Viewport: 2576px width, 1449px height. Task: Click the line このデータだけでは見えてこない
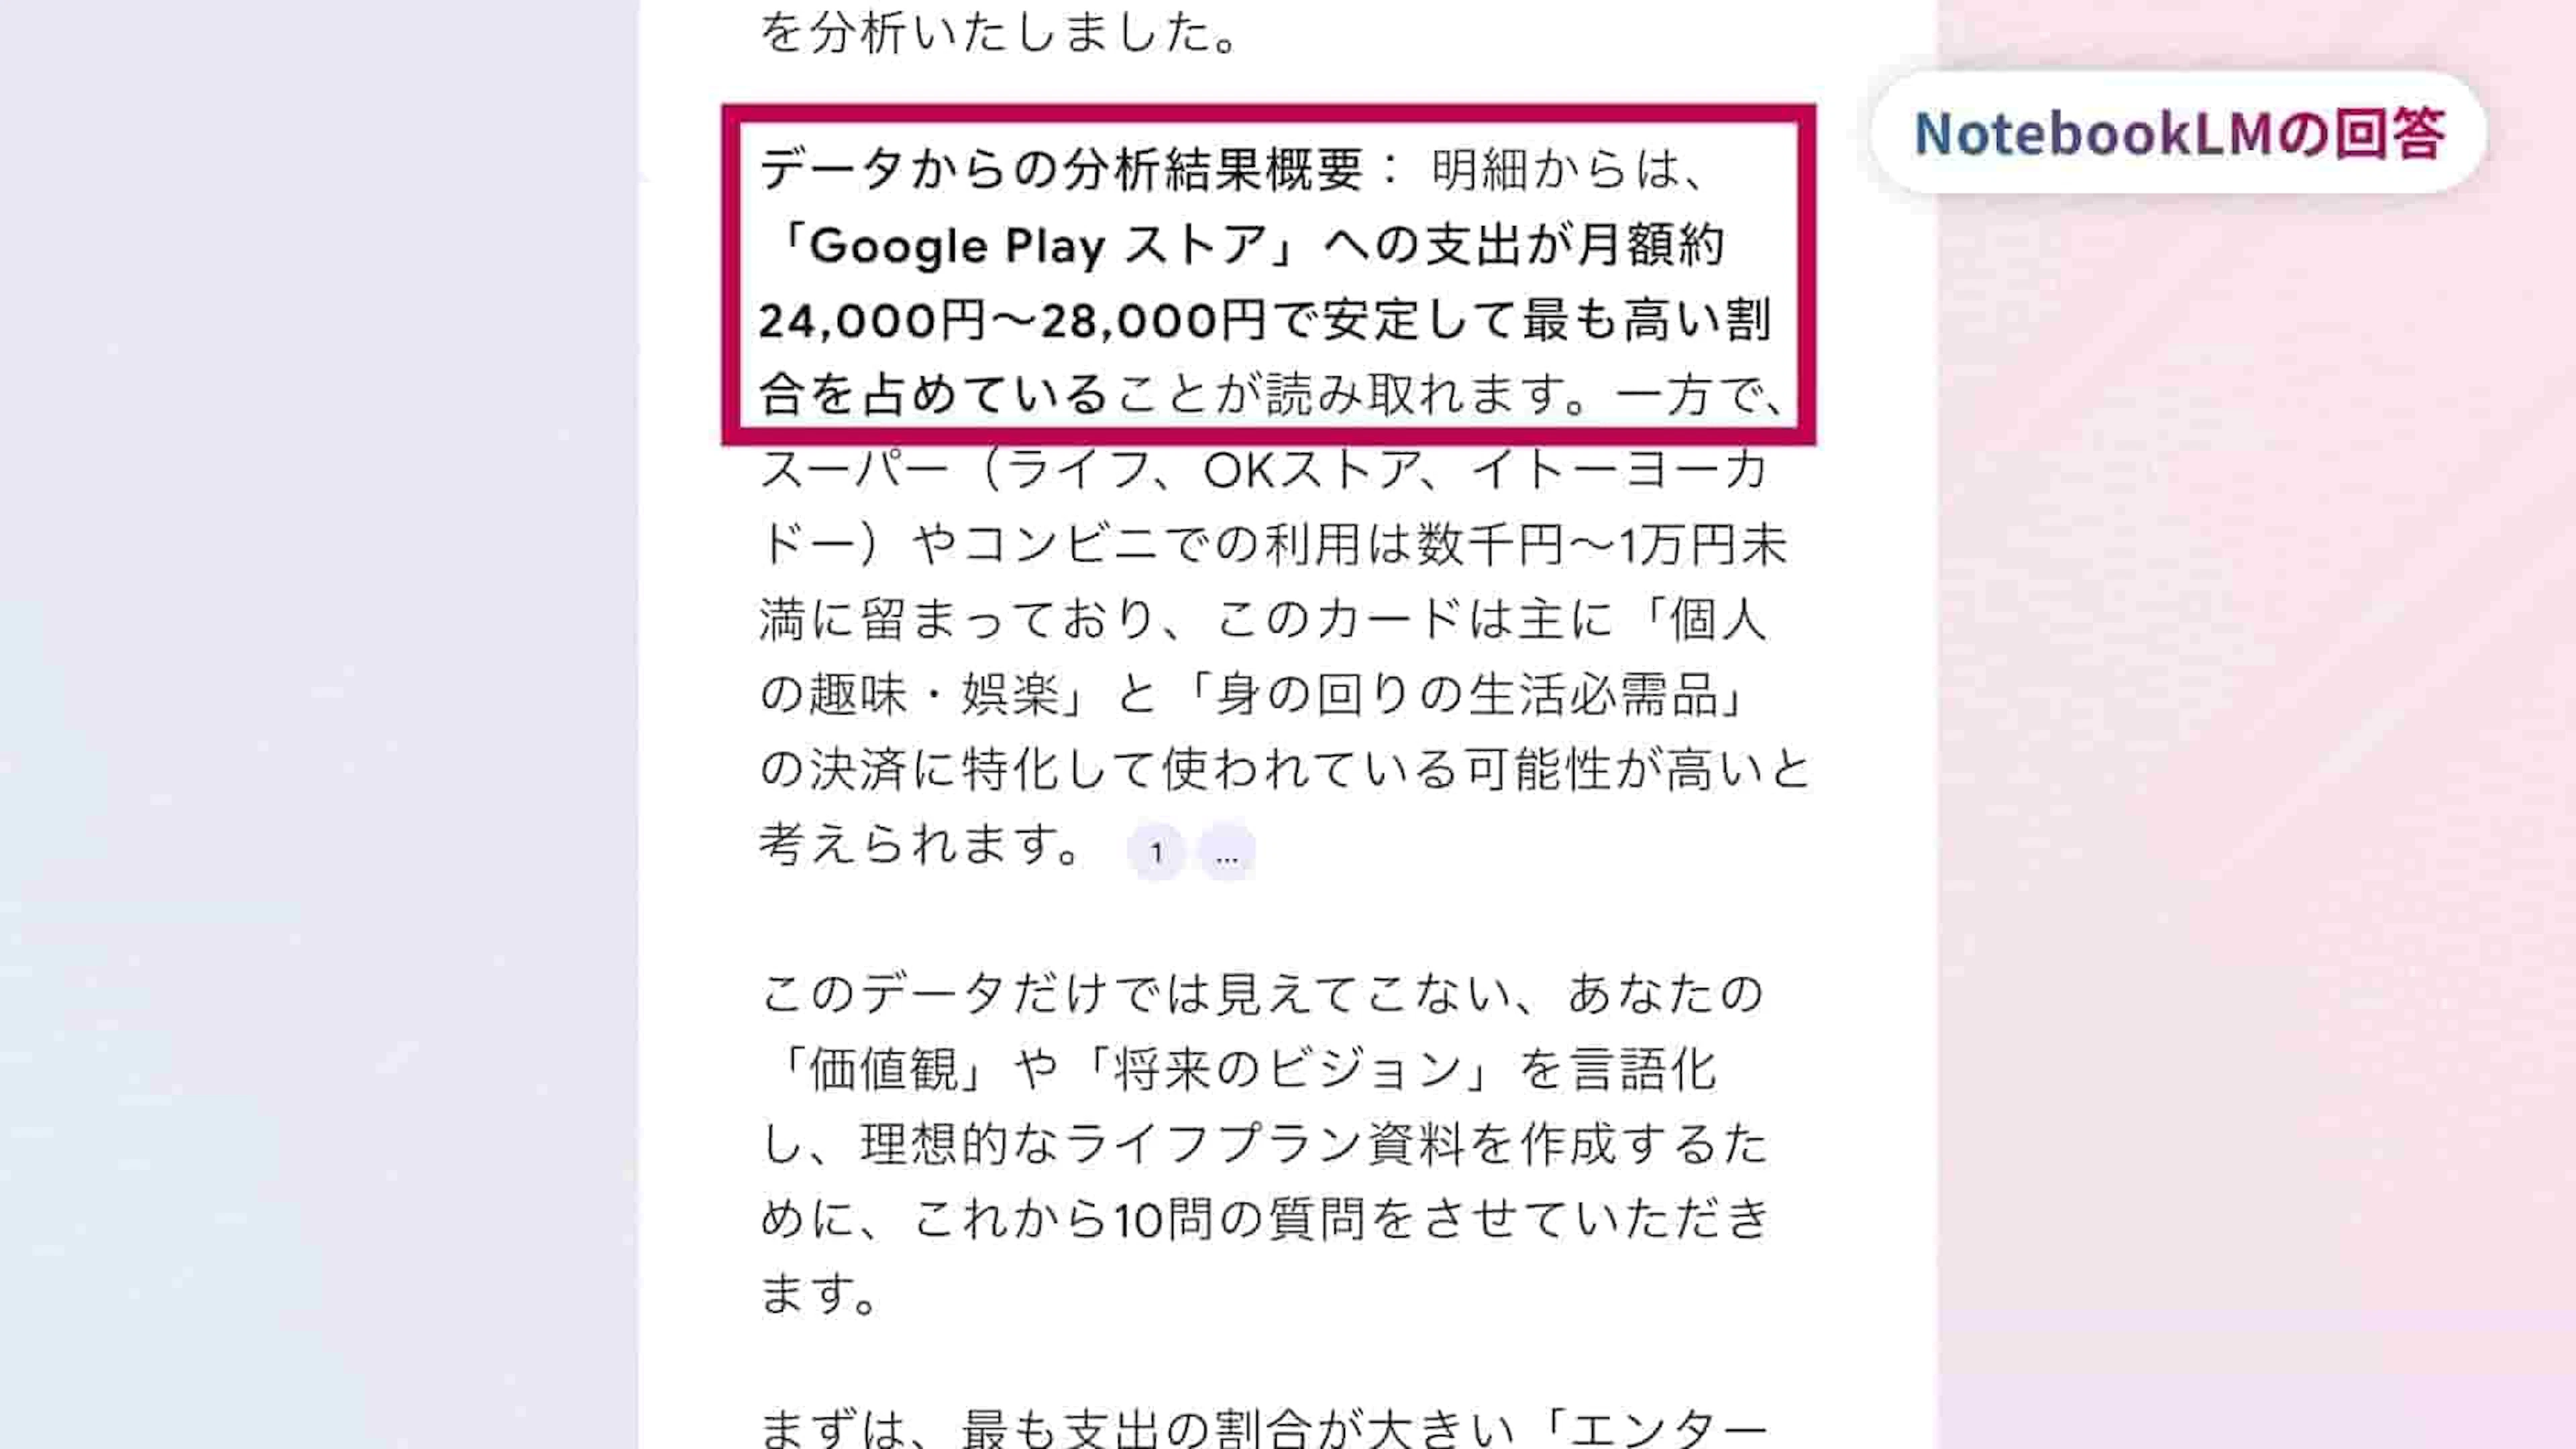point(1136,994)
